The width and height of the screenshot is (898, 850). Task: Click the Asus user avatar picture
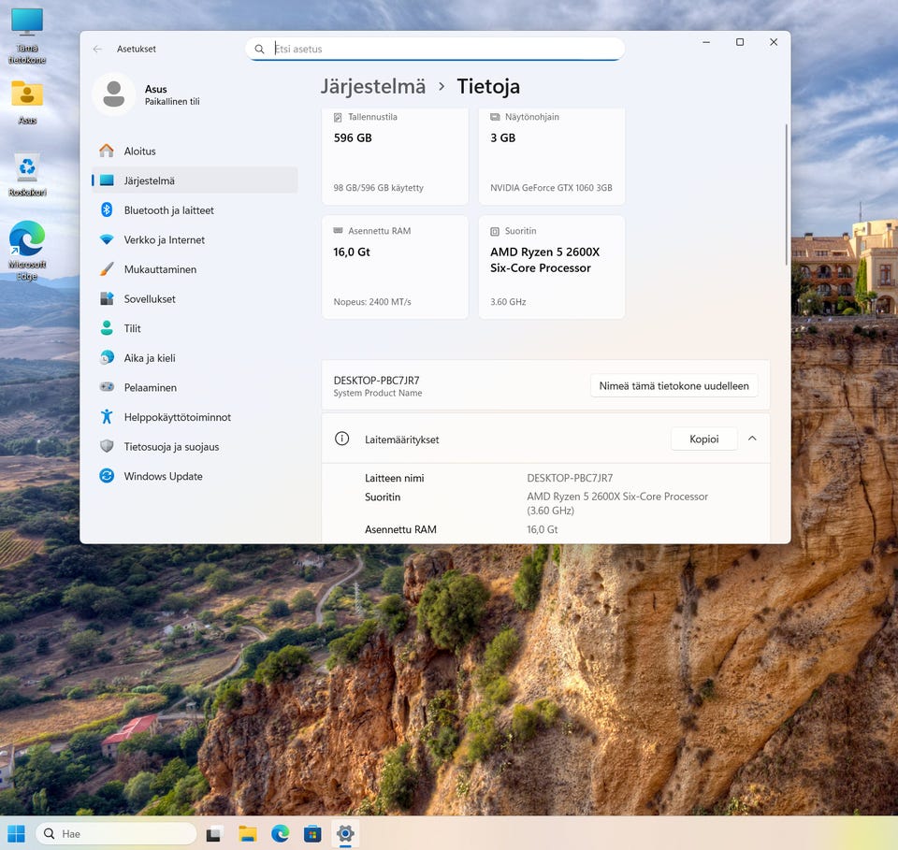(114, 94)
